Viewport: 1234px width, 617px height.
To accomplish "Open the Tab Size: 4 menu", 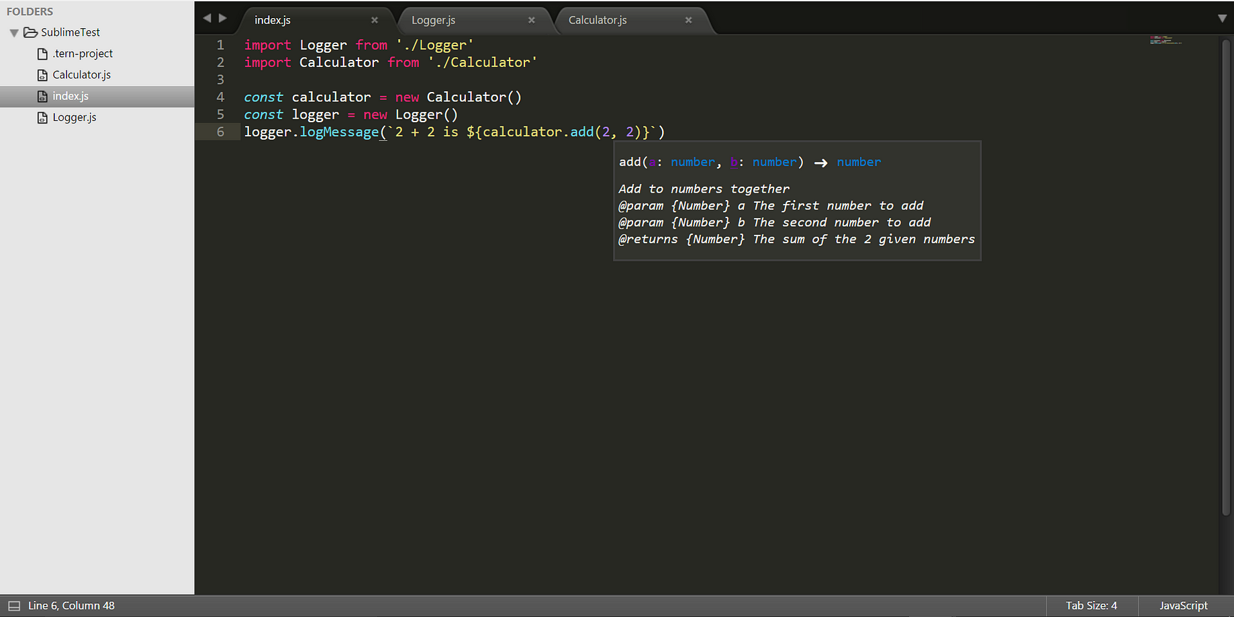I will pos(1091,606).
